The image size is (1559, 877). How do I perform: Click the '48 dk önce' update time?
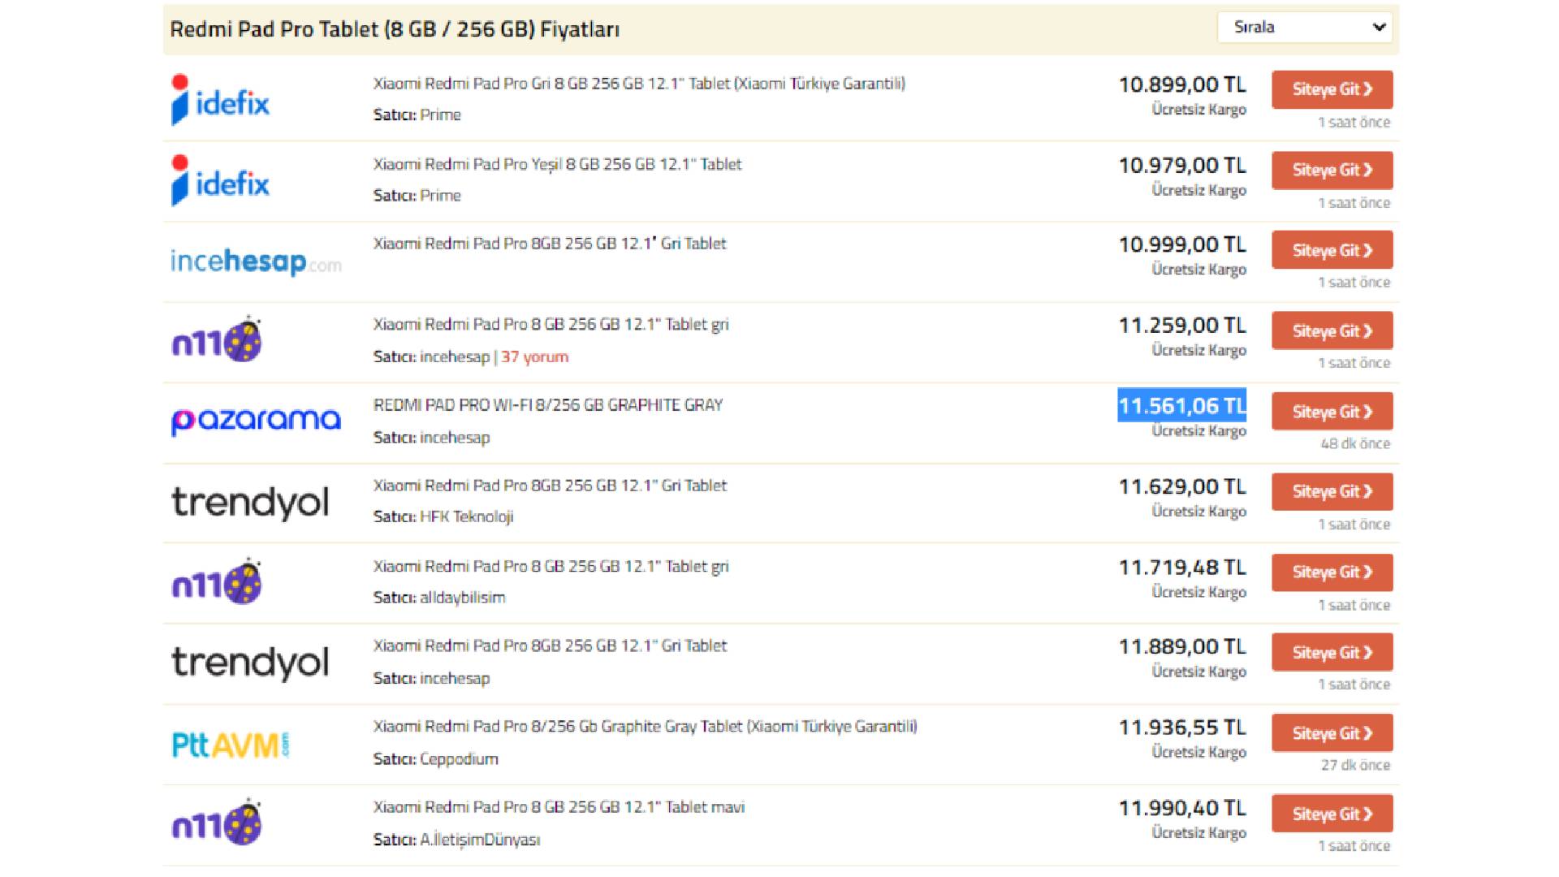(x=1355, y=444)
